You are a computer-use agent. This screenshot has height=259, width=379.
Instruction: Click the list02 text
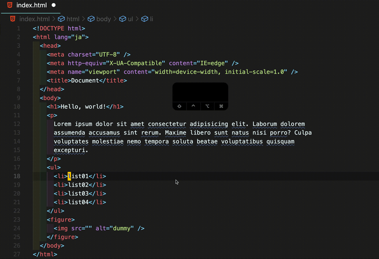point(78,185)
